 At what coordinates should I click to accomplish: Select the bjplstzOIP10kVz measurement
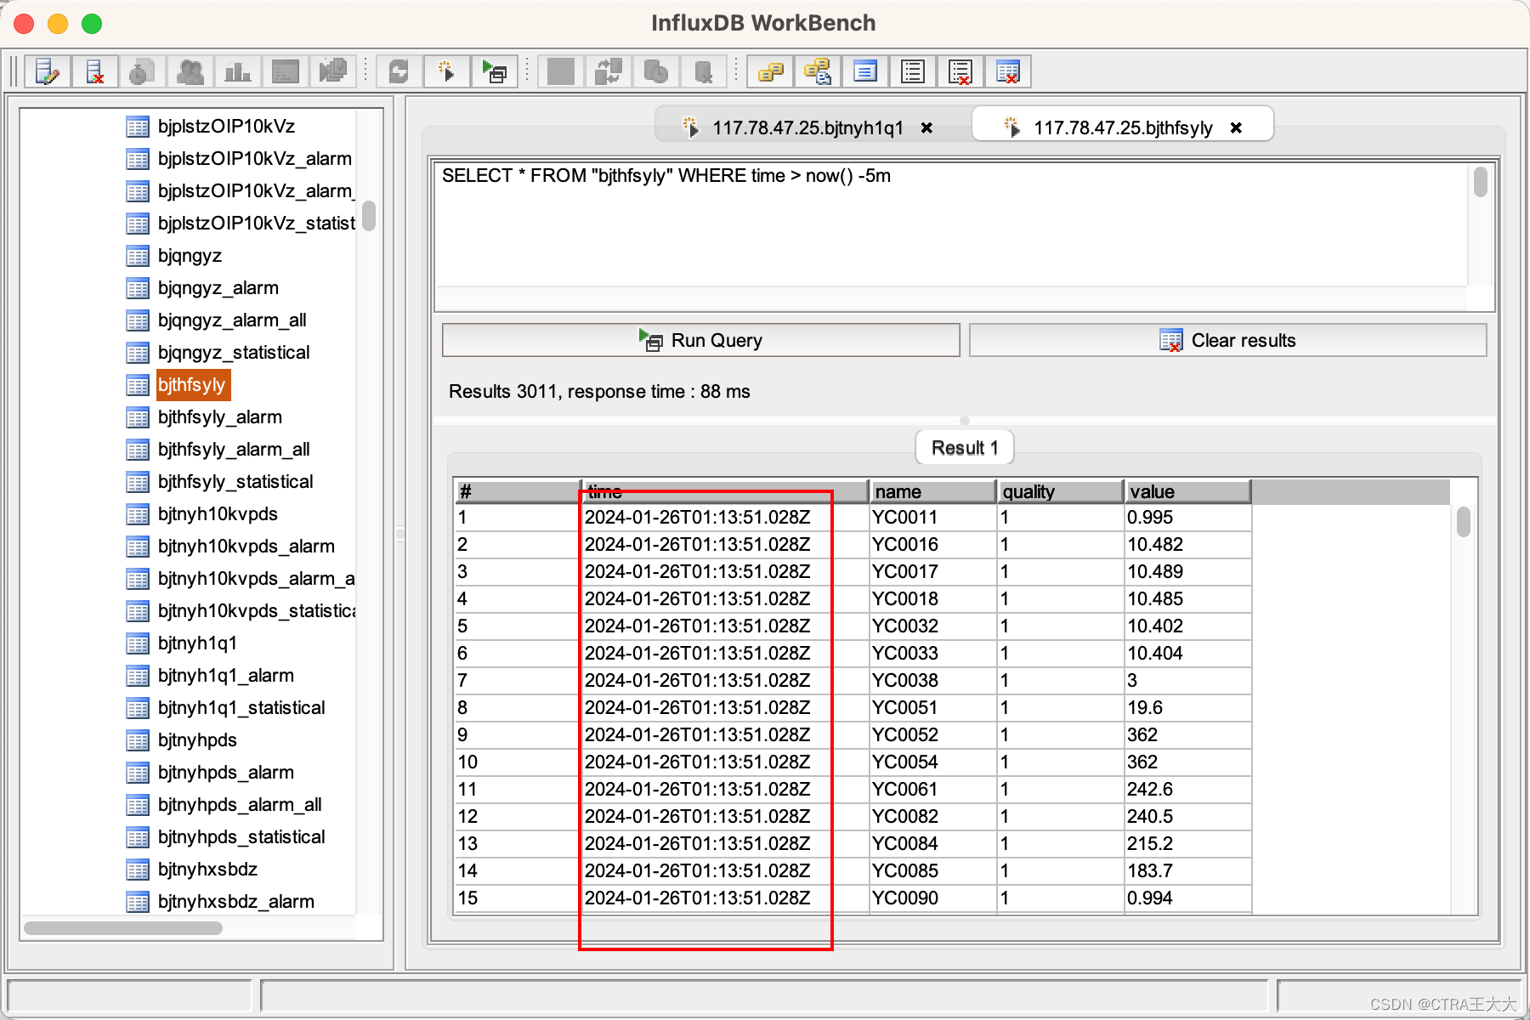point(226,127)
